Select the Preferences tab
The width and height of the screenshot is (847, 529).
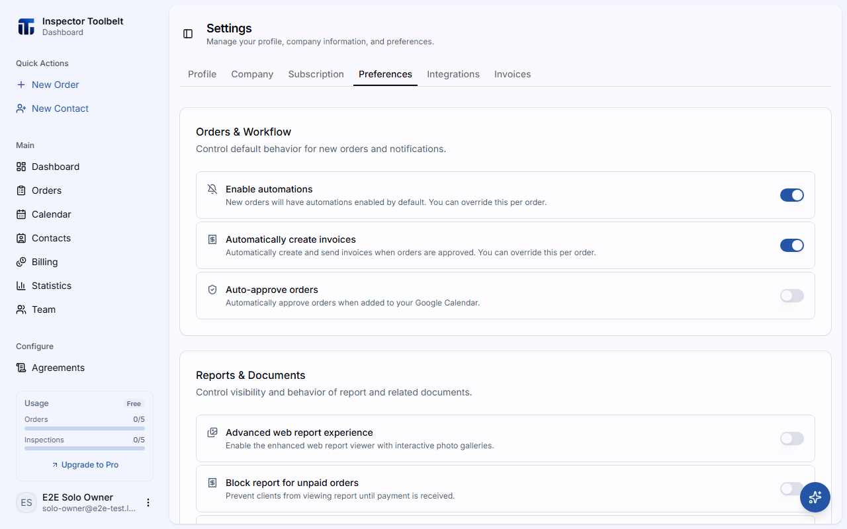385,74
